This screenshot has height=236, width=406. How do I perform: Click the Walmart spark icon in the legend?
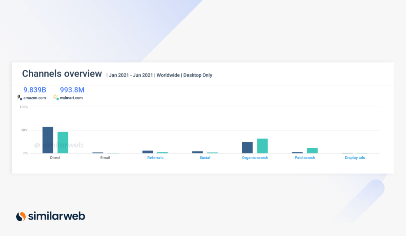tap(55, 97)
